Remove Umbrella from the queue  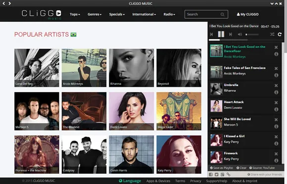[x=276, y=85]
